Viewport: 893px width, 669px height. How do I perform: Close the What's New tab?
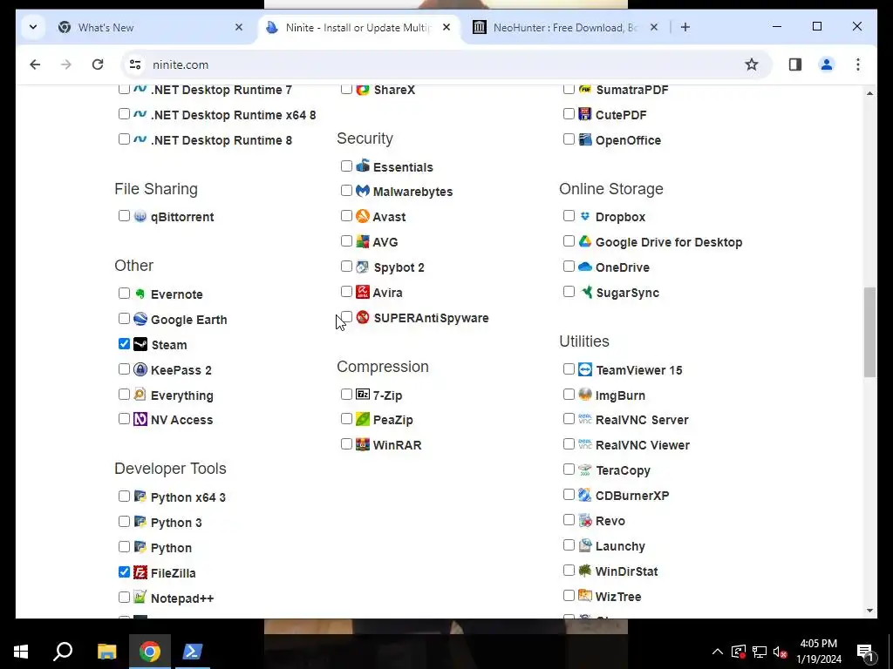(x=239, y=27)
